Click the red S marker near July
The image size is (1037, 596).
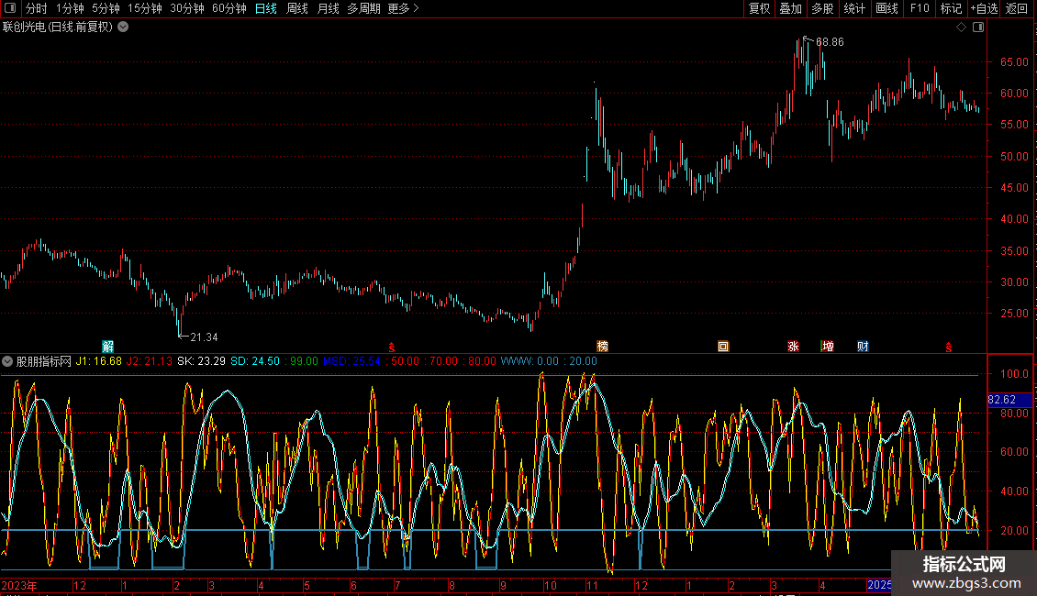coord(392,348)
